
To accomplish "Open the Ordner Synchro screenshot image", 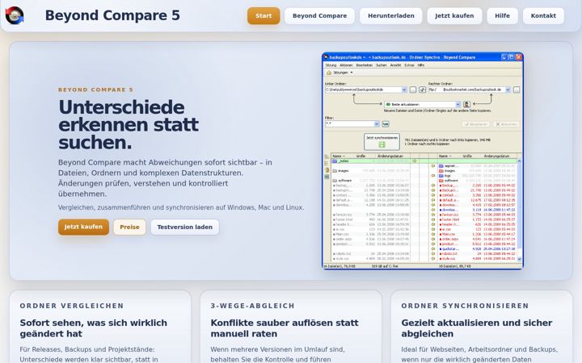I will [423, 161].
